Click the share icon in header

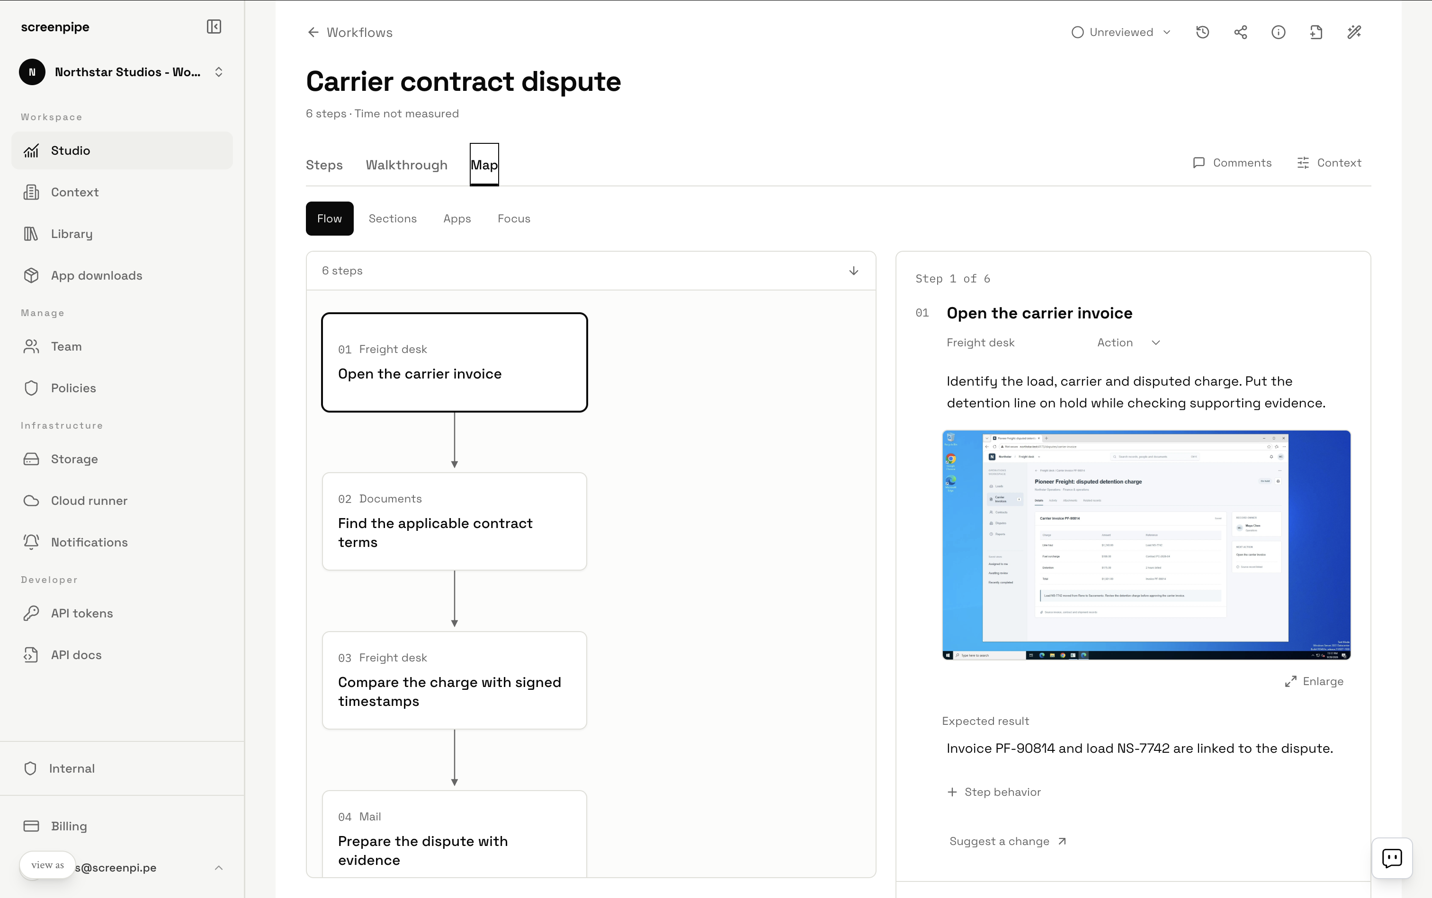tap(1241, 32)
